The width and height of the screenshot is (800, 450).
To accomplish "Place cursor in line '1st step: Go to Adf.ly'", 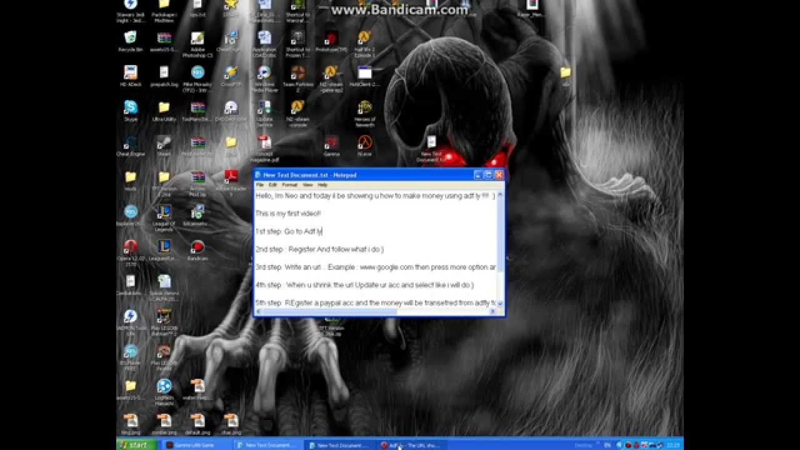I will tap(289, 231).
